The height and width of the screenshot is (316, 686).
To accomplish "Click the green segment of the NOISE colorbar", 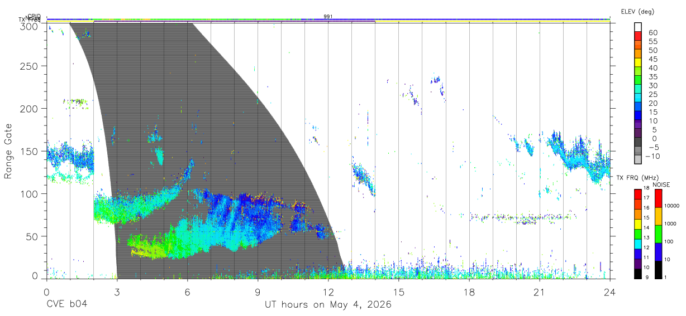I will point(658,234).
